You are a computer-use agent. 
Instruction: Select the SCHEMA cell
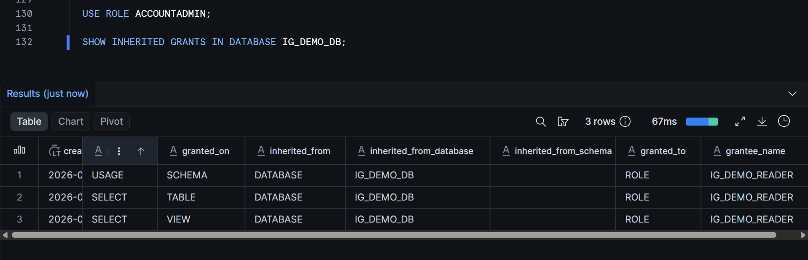click(x=201, y=175)
